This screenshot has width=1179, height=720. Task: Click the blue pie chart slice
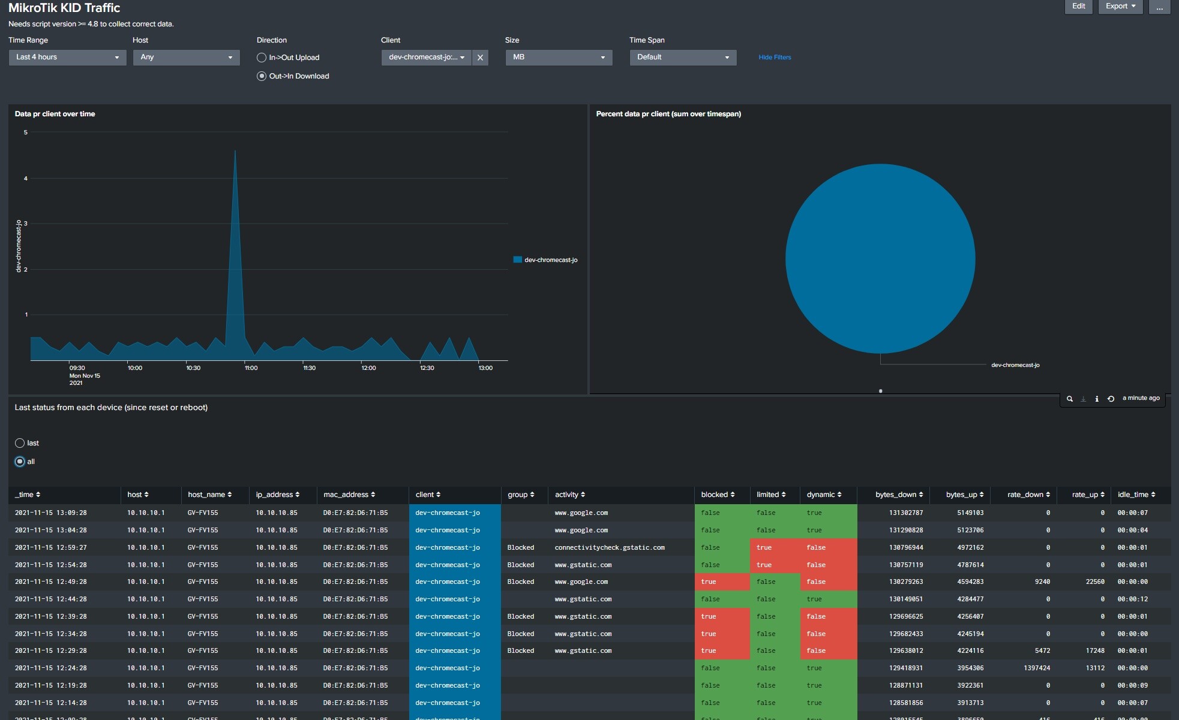pyautogui.click(x=880, y=258)
